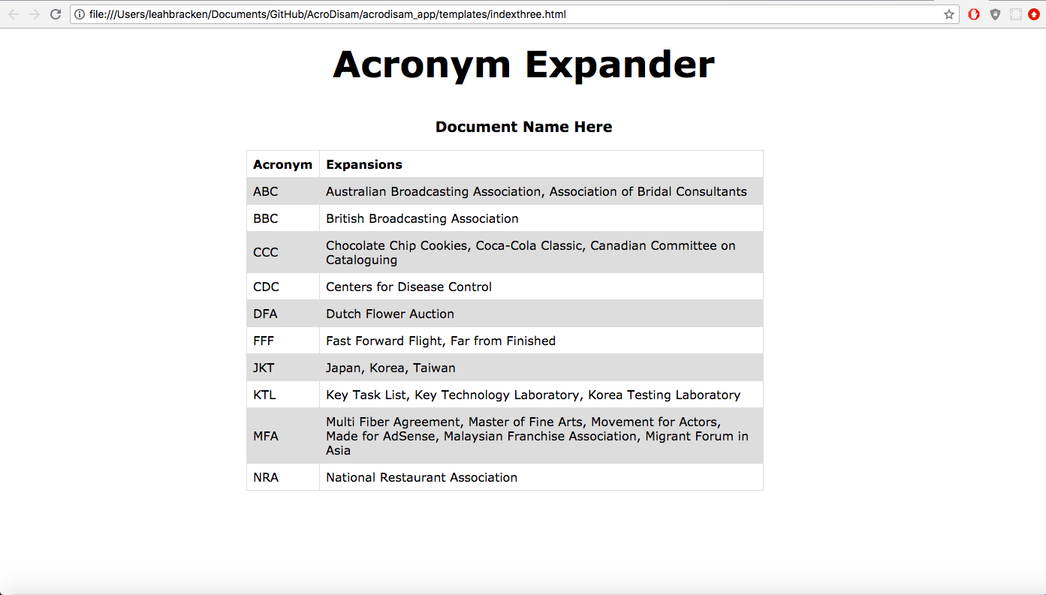Click the browser forward arrow
Image resolution: width=1046 pixels, height=595 pixels.
(35, 14)
